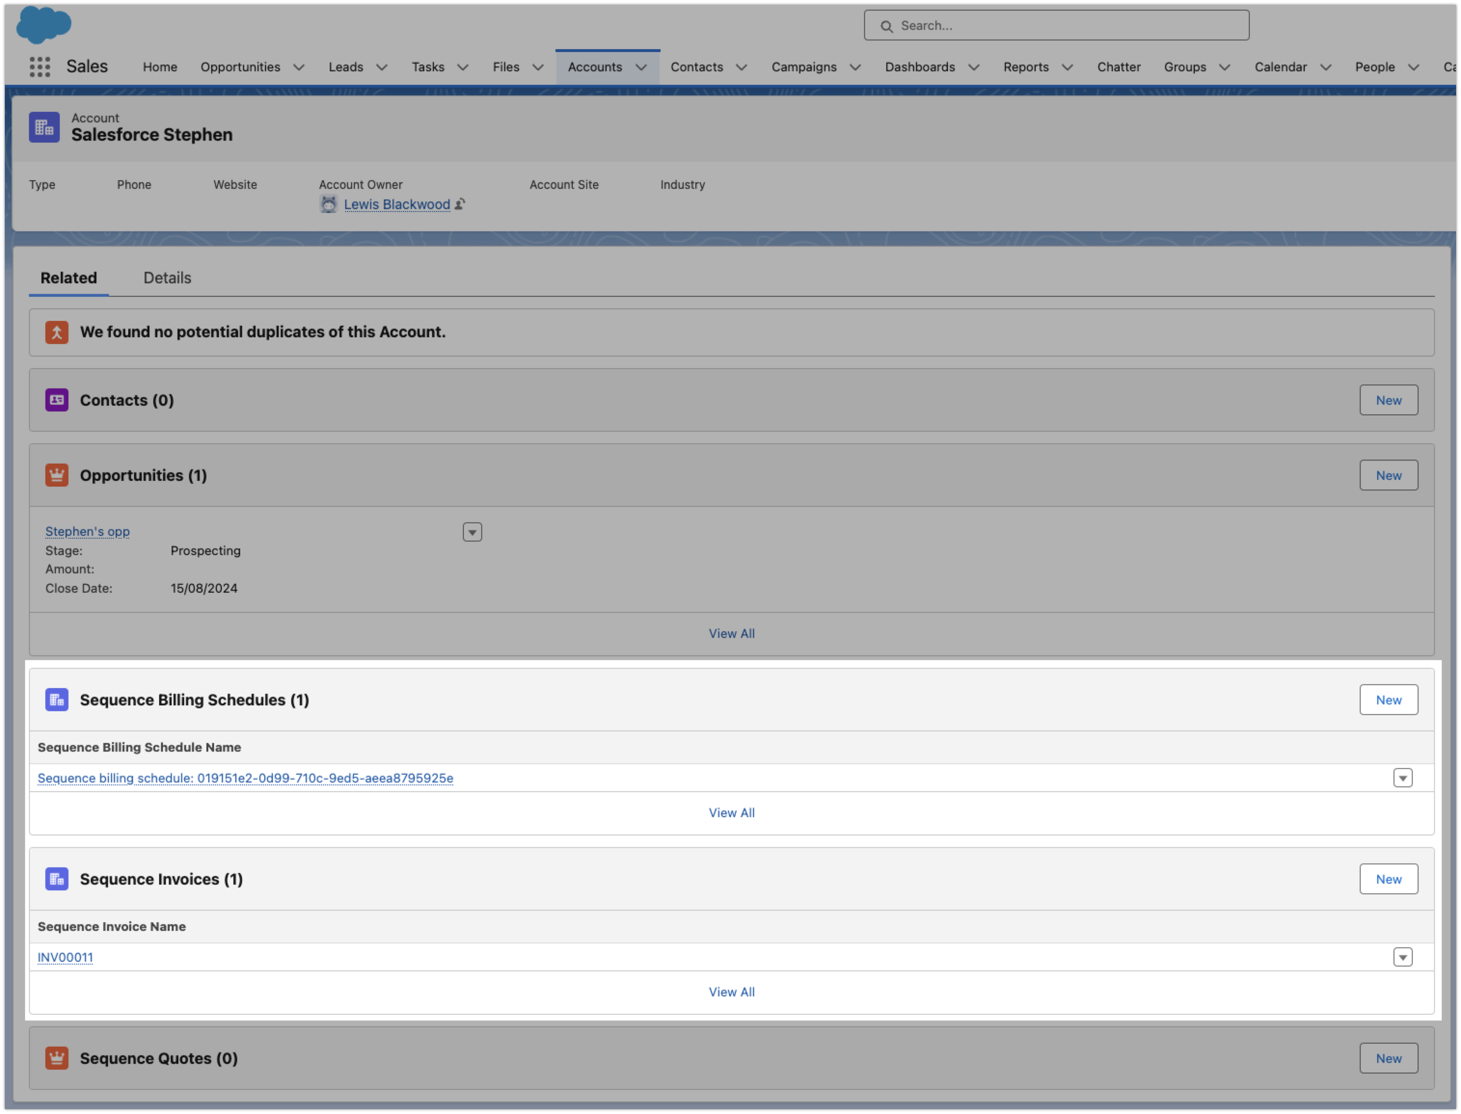The height and width of the screenshot is (1114, 1461).
Task: Click the search magnifier icon
Action: pos(887,26)
